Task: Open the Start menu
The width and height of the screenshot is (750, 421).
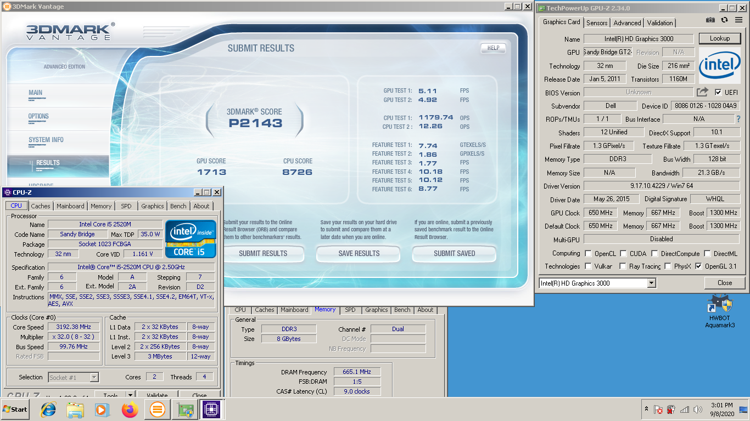Action: 15,409
